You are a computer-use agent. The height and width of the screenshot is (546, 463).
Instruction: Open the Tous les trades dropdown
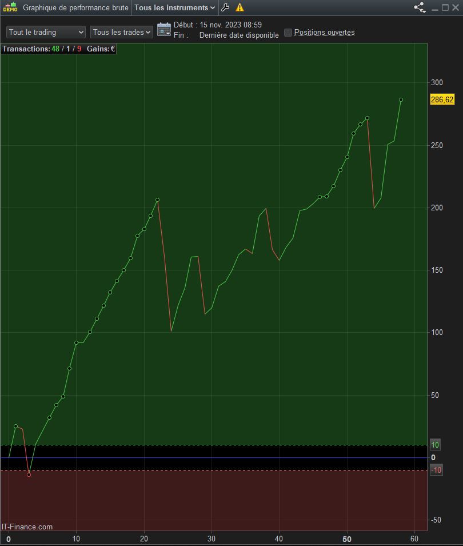click(122, 33)
